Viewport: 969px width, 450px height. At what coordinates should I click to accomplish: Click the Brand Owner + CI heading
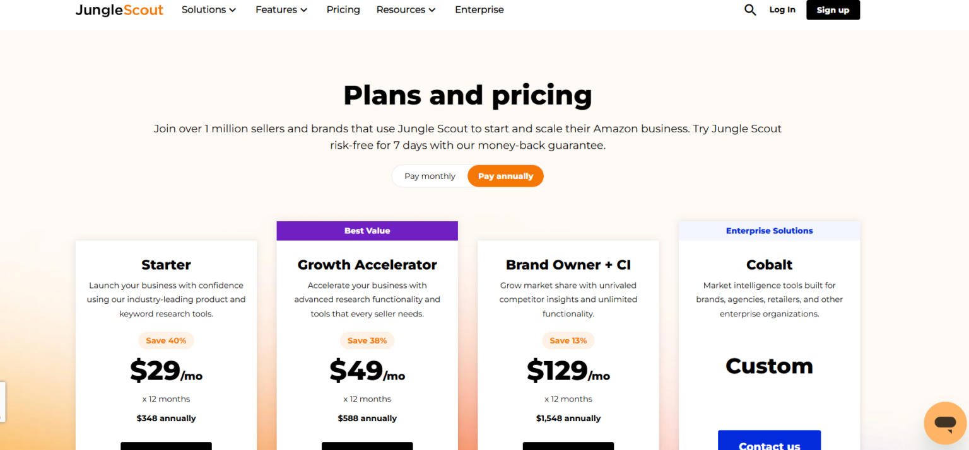pos(568,265)
